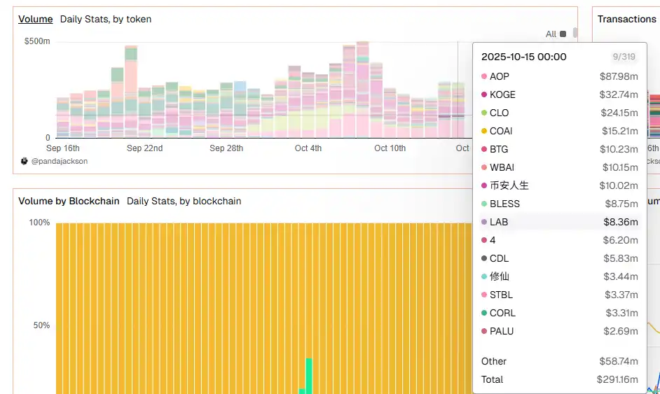Open the Volume by Blockchain title
This screenshot has height=394, width=660.
[69, 201]
